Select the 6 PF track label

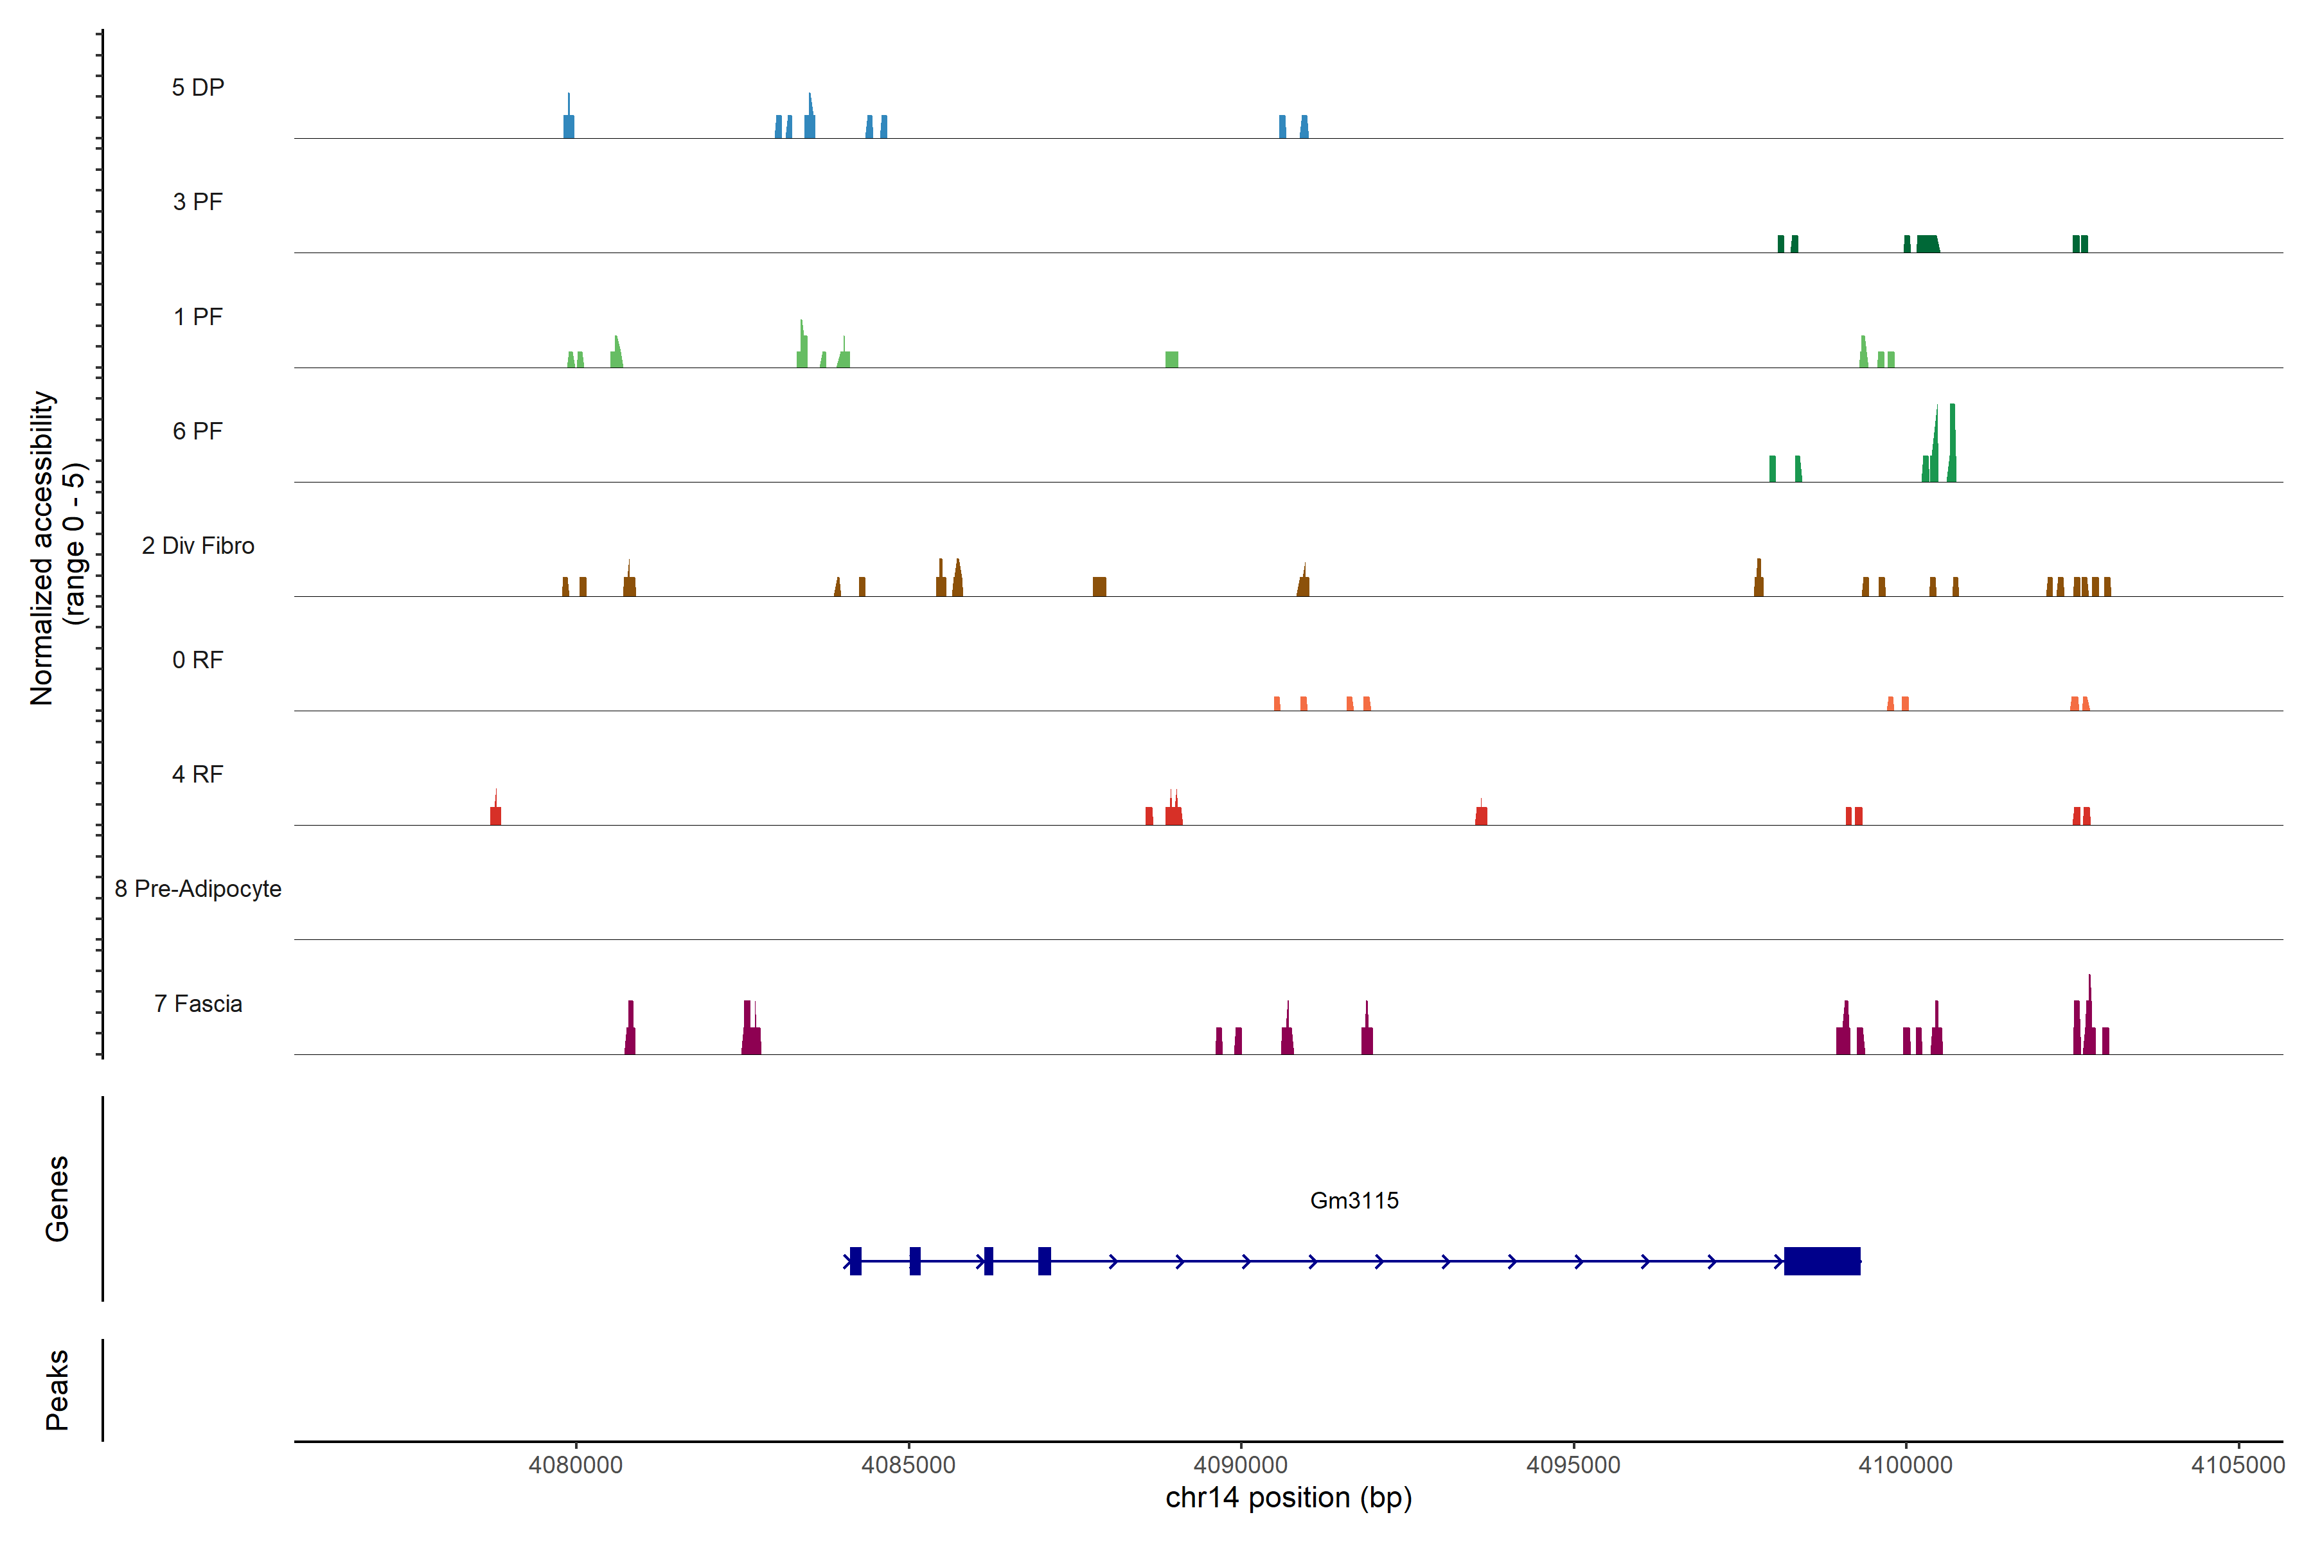click(x=198, y=430)
